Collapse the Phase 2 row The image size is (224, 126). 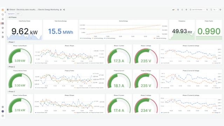11,67
